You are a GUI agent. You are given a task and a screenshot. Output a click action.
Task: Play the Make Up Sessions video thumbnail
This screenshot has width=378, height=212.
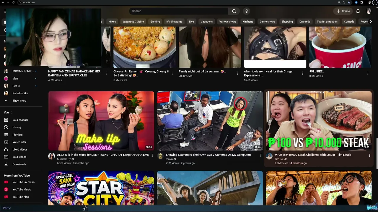coord(101,121)
